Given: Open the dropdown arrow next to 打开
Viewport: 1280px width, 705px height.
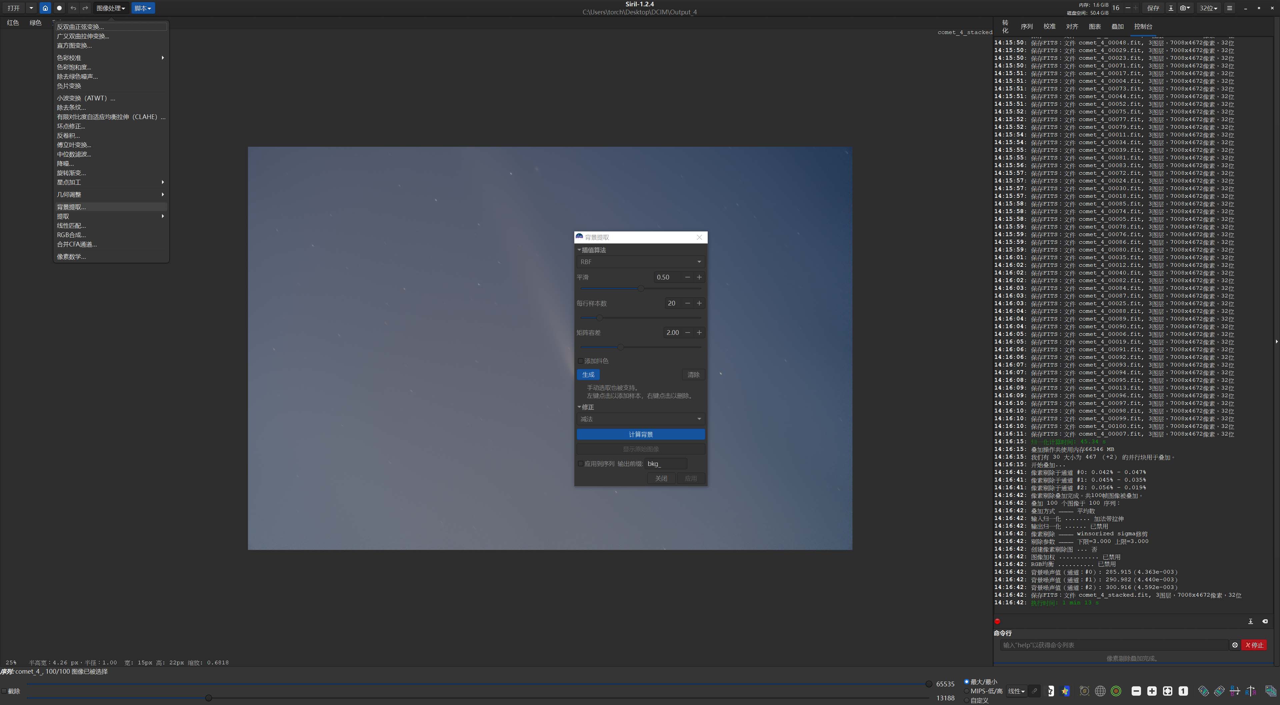Looking at the screenshot, I should [31, 8].
